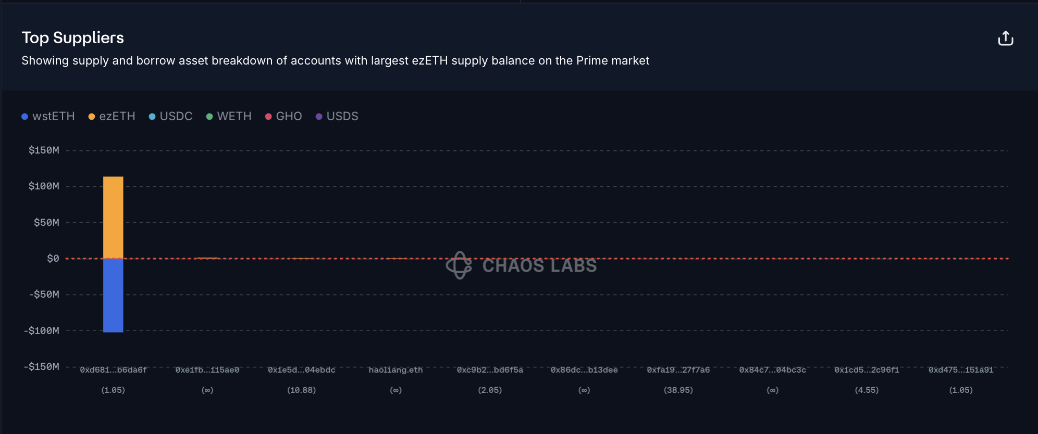
Task: Hide the WETH legend series
Action: click(229, 116)
